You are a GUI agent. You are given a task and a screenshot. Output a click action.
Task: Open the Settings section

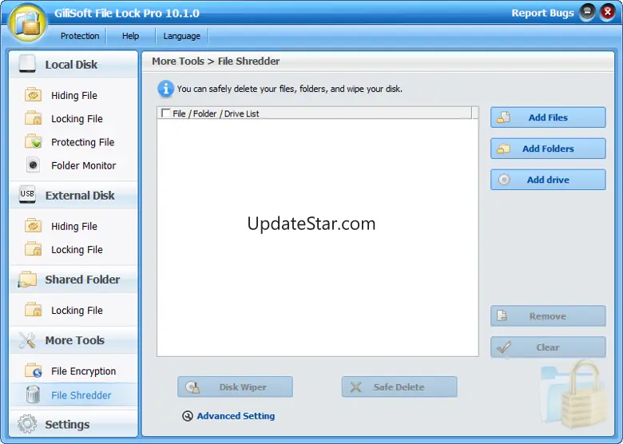[73, 424]
